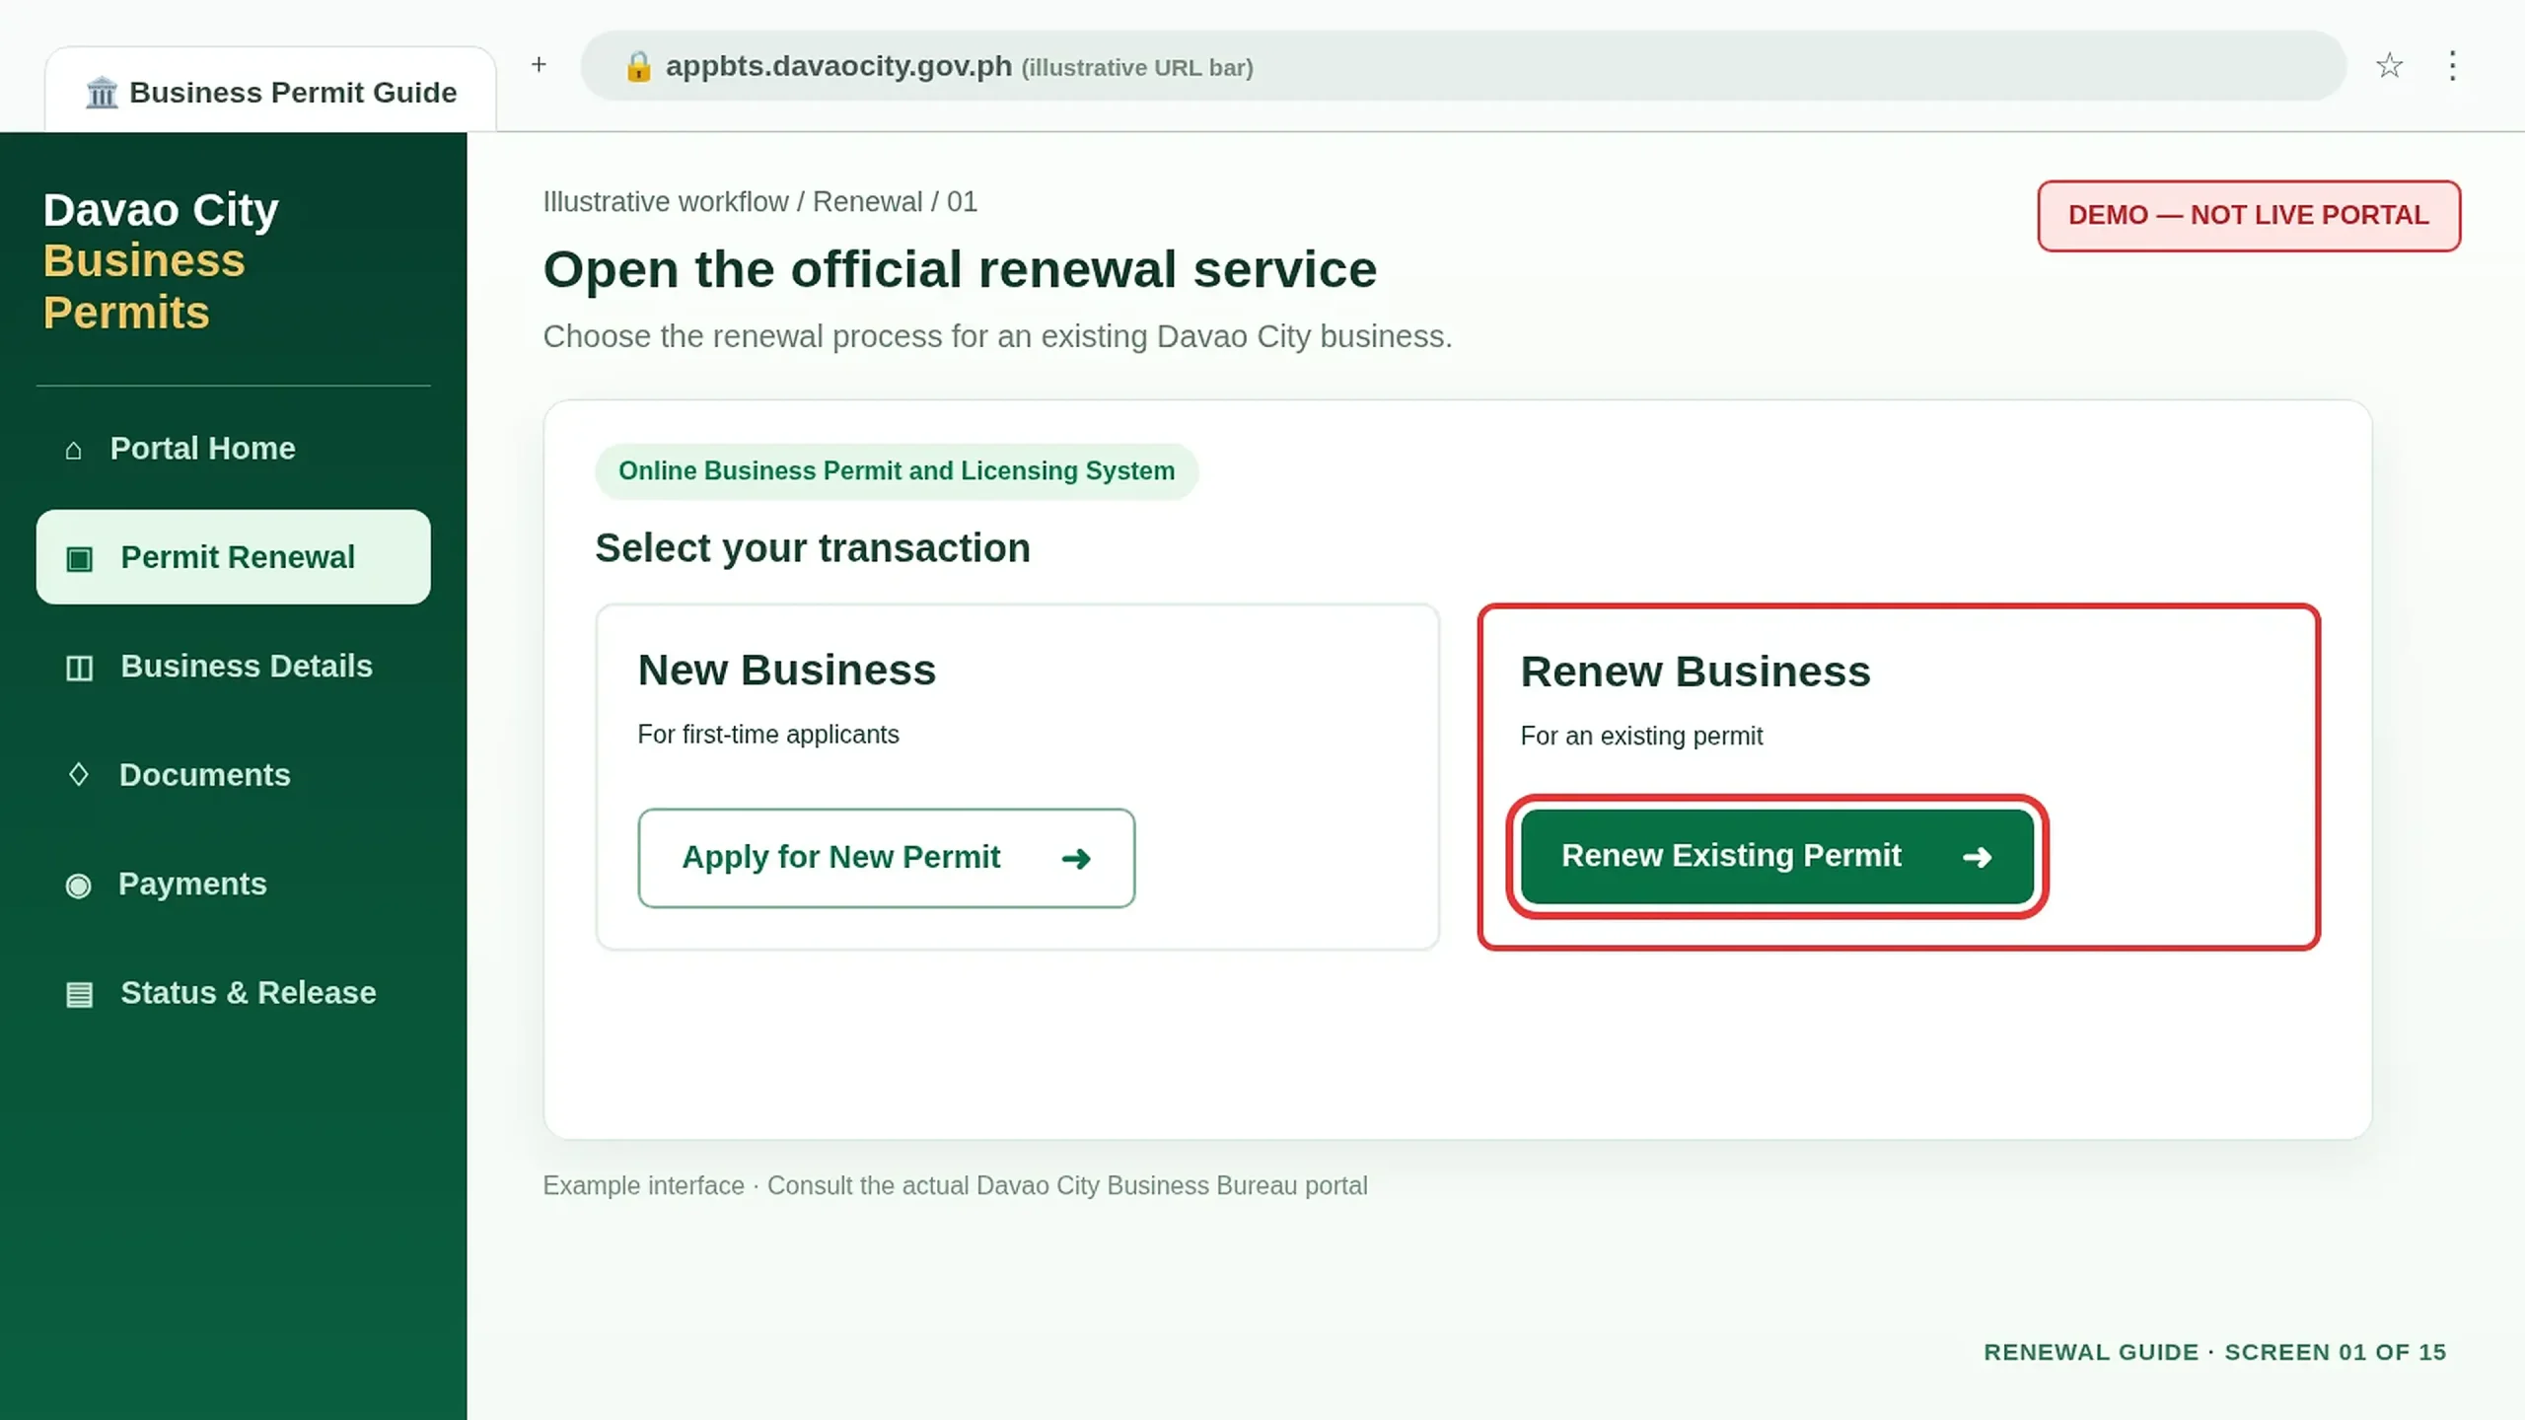Click the Renew Existing Permit button

point(1777,856)
